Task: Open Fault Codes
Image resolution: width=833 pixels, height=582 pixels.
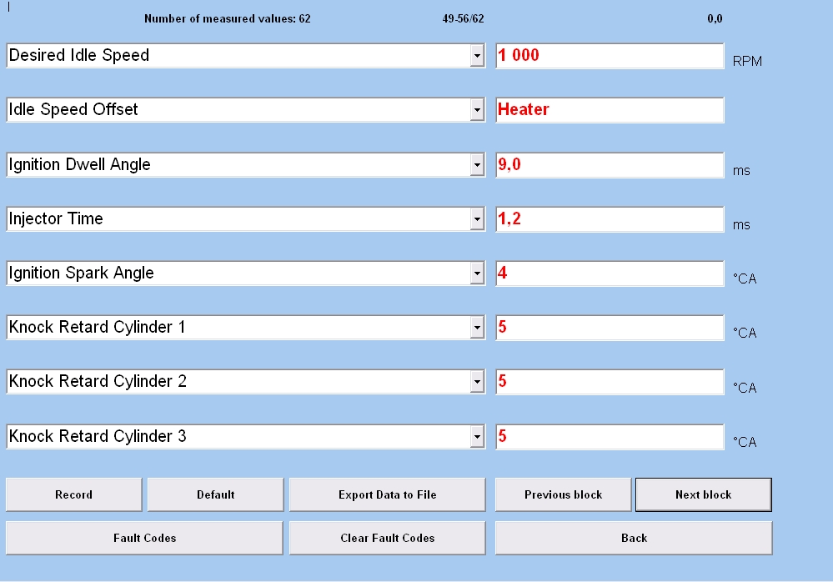Action: click(144, 539)
